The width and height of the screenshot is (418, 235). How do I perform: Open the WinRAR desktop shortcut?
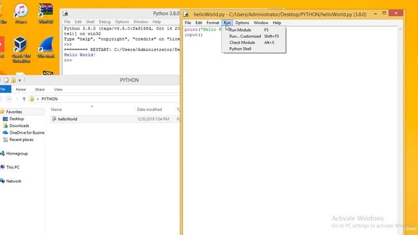tap(46, 13)
